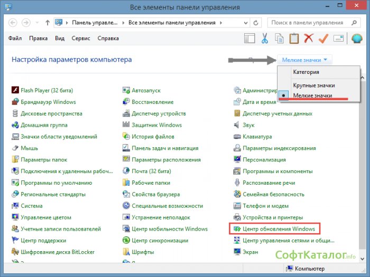The height and width of the screenshot is (277, 370).
Task: Click the layout pane toolbar icon
Action: (249, 39)
